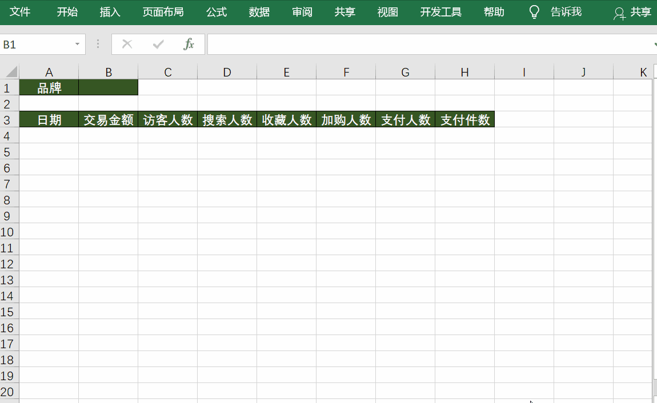Click the 访客人数 header cell
Screen dimensions: 657x403
168,120
